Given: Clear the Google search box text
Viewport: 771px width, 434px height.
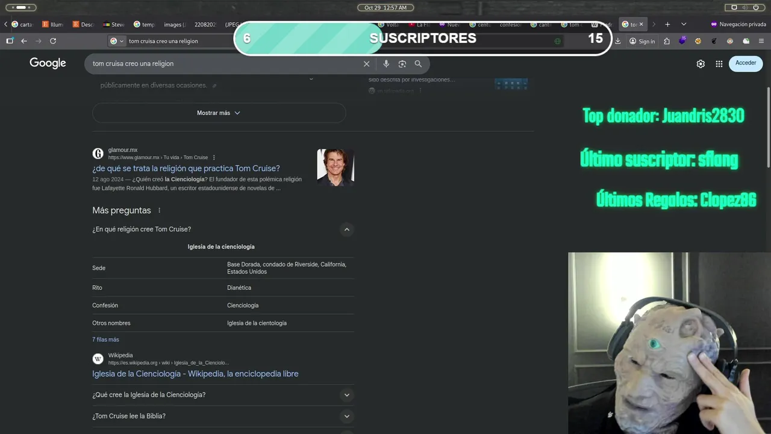Looking at the screenshot, I should pyautogui.click(x=366, y=64).
